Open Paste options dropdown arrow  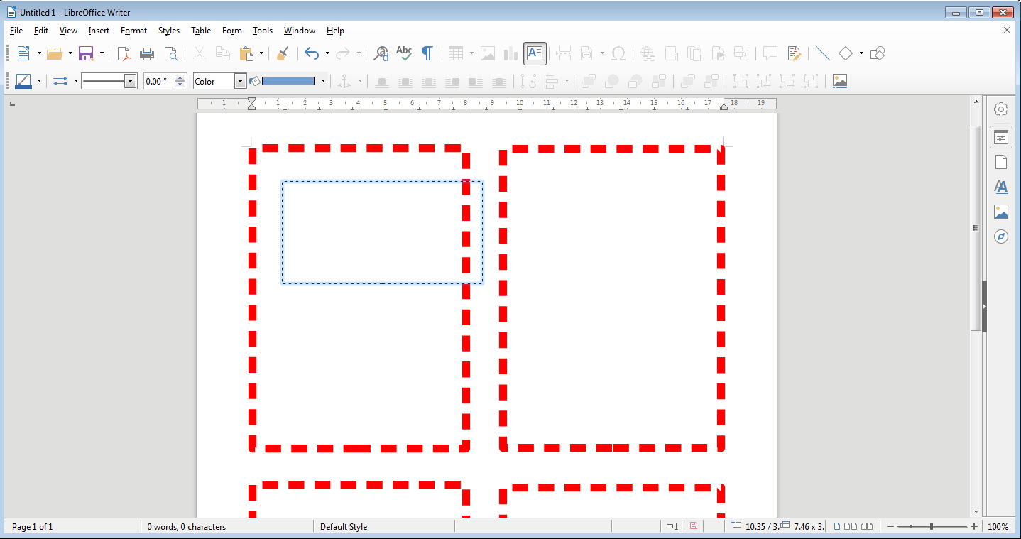[x=261, y=53]
